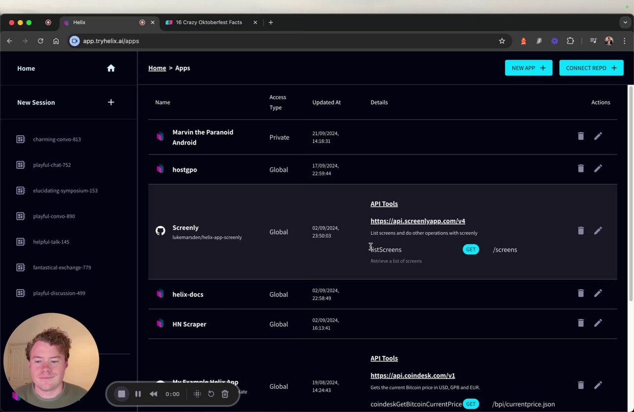The image size is (634, 412).
Task: Open the browser Extensions puzzle icon
Action: tap(570, 41)
